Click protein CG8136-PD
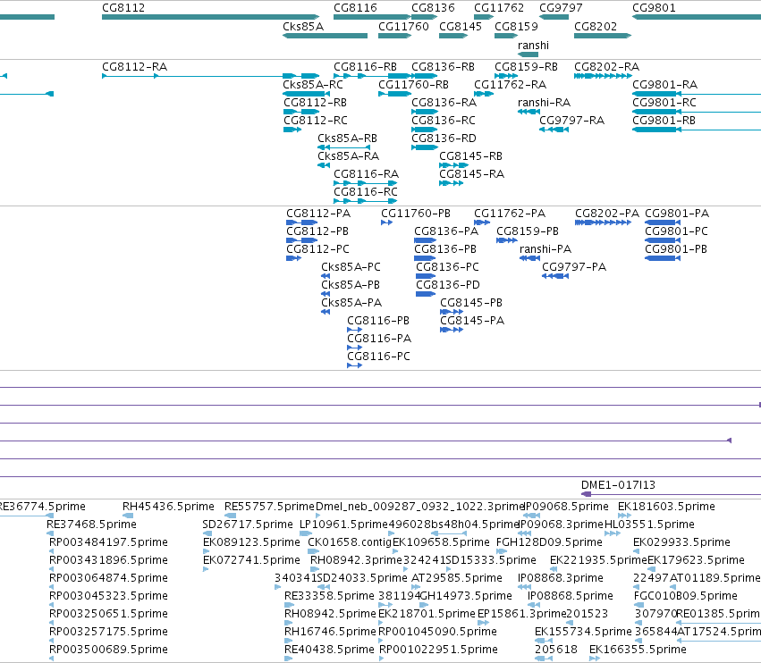This screenshot has width=761, height=663. pyautogui.click(x=426, y=294)
